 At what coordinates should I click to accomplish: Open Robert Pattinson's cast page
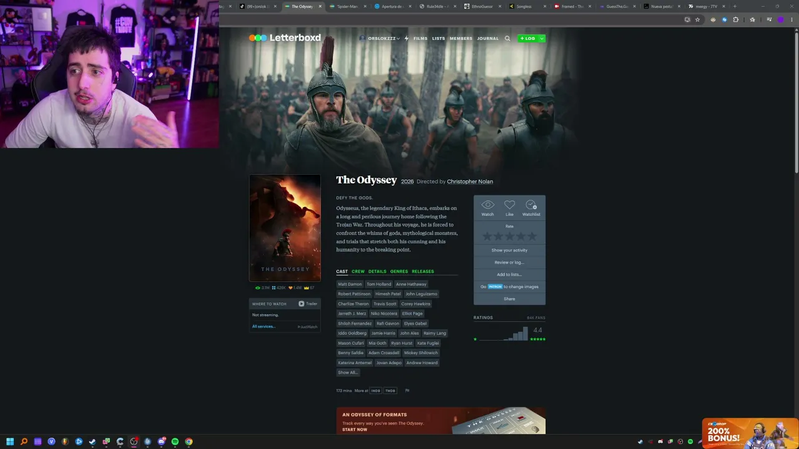pos(354,294)
